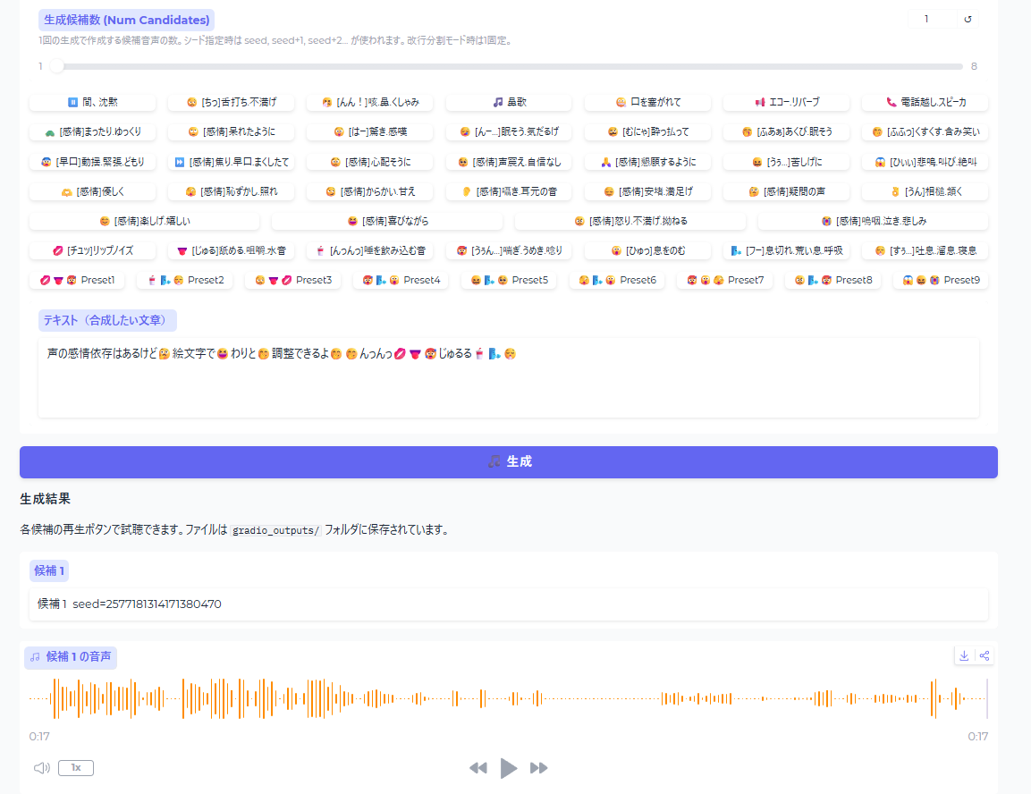The height and width of the screenshot is (794, 1031).
Task: Click the share icon on audio player
Action: point(985,655)
